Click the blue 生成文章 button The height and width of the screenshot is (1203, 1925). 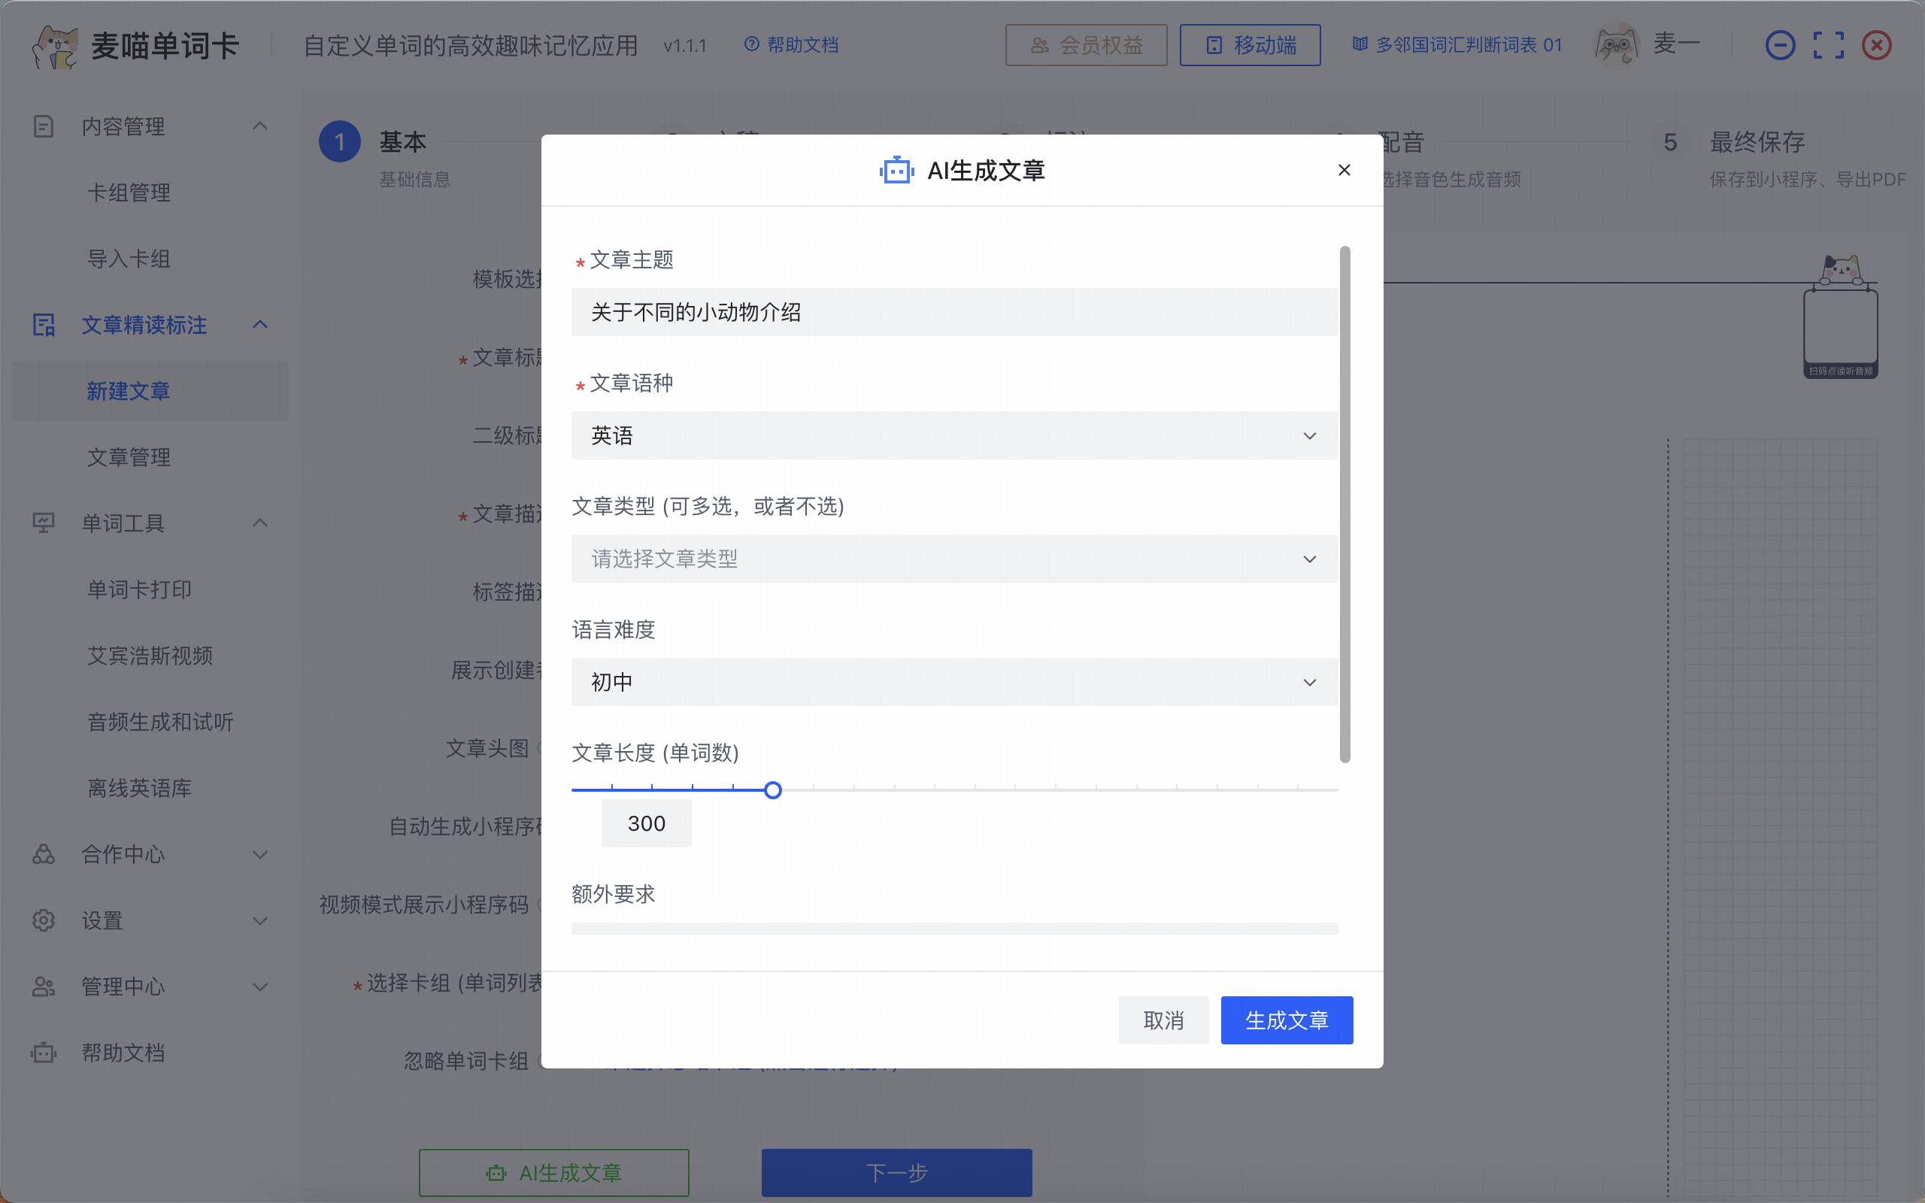1287,1020
